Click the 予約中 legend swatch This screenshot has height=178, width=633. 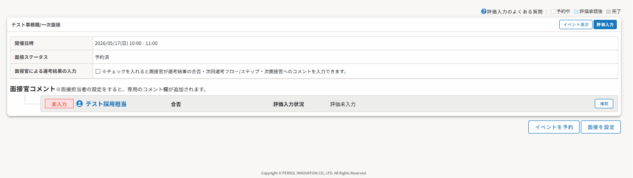(553, 11)
